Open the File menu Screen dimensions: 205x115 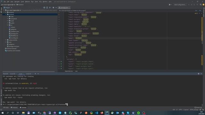coord(5,2)
